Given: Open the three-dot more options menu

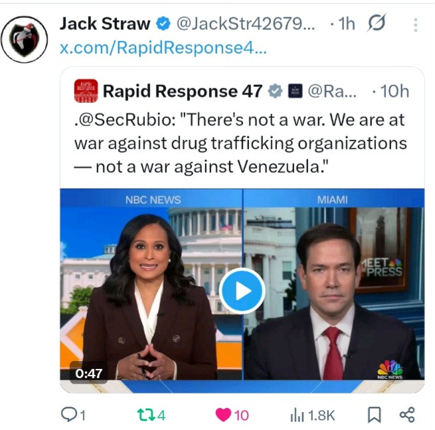Looking at the screenshot, I should [x=415, y=25].
